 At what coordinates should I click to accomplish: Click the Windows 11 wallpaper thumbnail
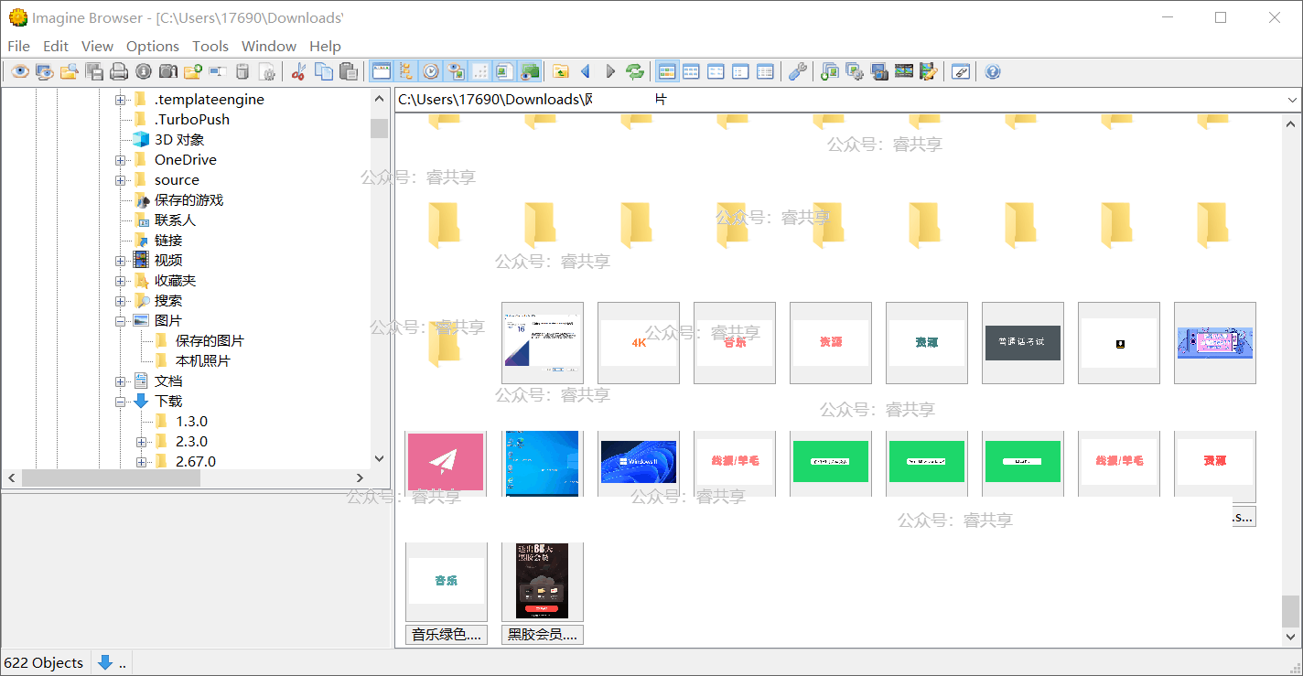pyautogui.click(x=638, y=462)
